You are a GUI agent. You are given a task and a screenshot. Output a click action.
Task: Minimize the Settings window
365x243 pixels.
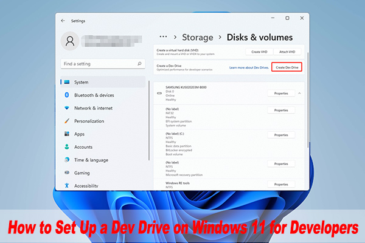pyautogui.click(x=273, y=18)
